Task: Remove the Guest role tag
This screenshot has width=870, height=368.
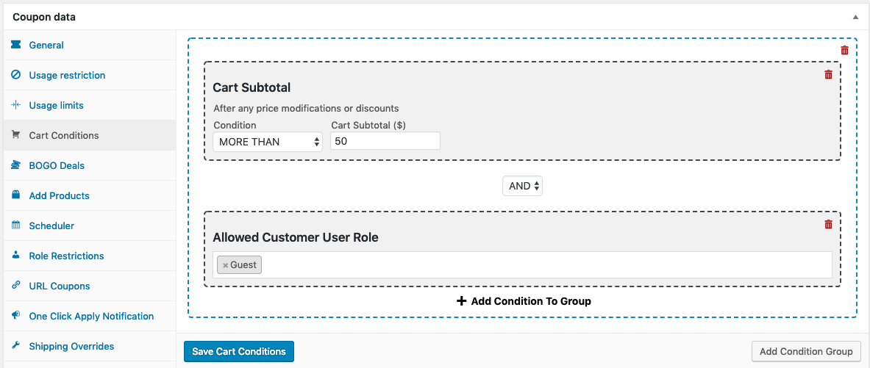Action: click(225, 265)
